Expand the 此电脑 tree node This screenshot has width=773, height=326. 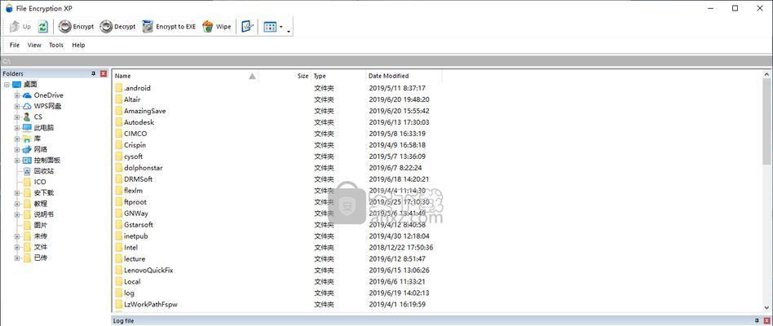[x=17, y=128]
